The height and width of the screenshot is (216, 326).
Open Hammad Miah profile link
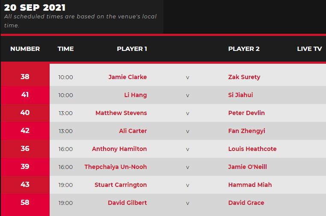(250, 185)
